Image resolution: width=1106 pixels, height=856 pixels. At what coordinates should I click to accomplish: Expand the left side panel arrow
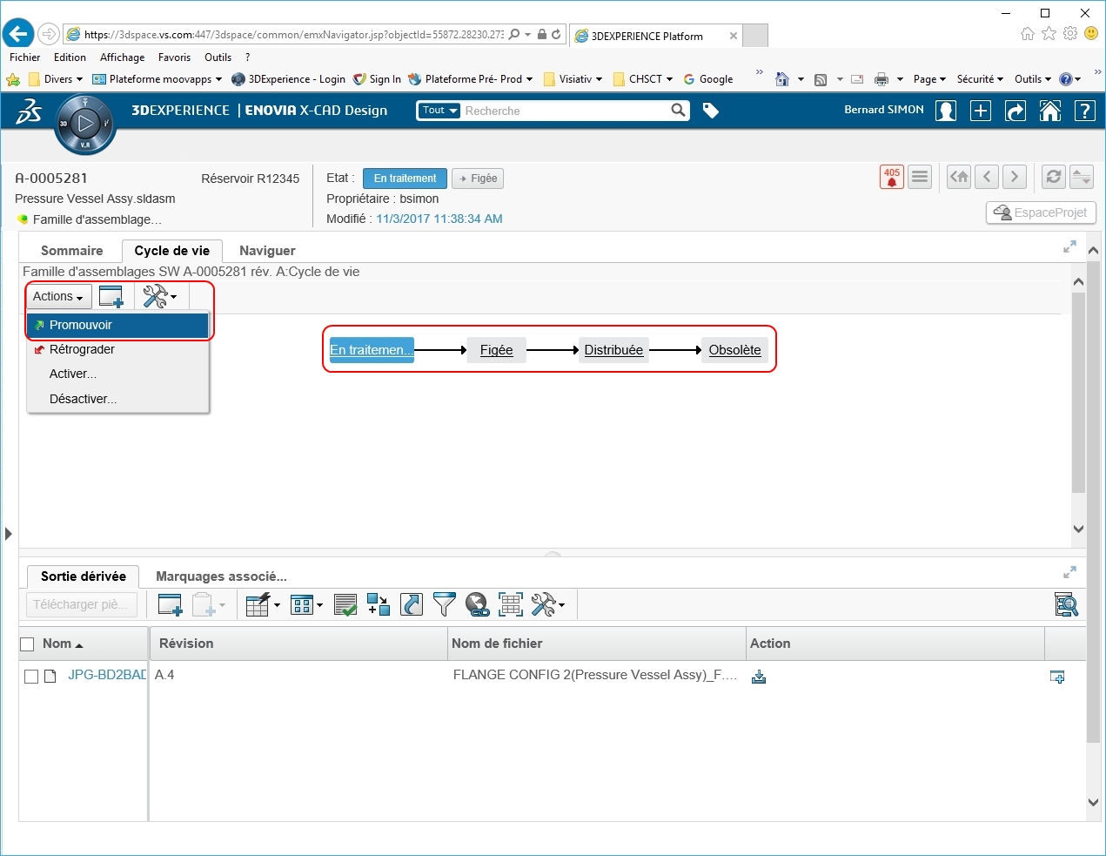click(9, 534)
